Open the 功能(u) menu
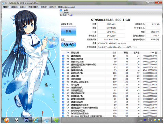 (23, 7)
